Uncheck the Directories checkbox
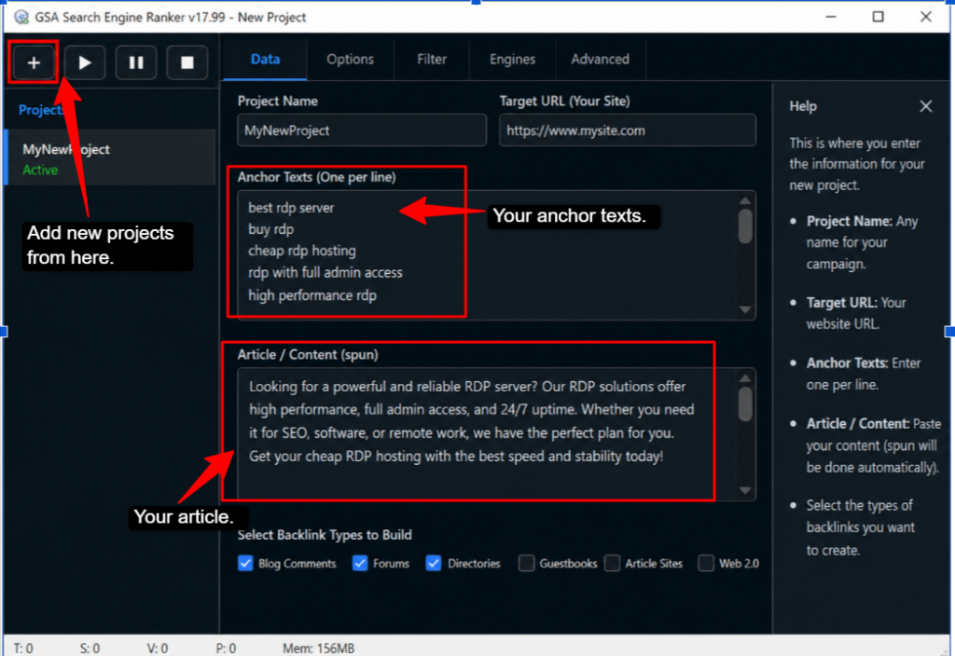The height and width of the screenshot is (656, 955). point(433,563)
